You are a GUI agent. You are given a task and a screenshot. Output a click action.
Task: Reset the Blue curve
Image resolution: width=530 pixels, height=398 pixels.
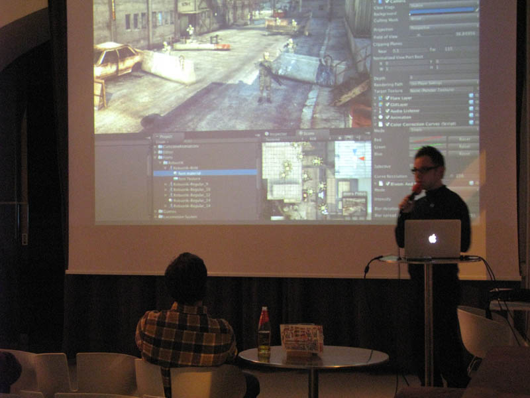462,153
